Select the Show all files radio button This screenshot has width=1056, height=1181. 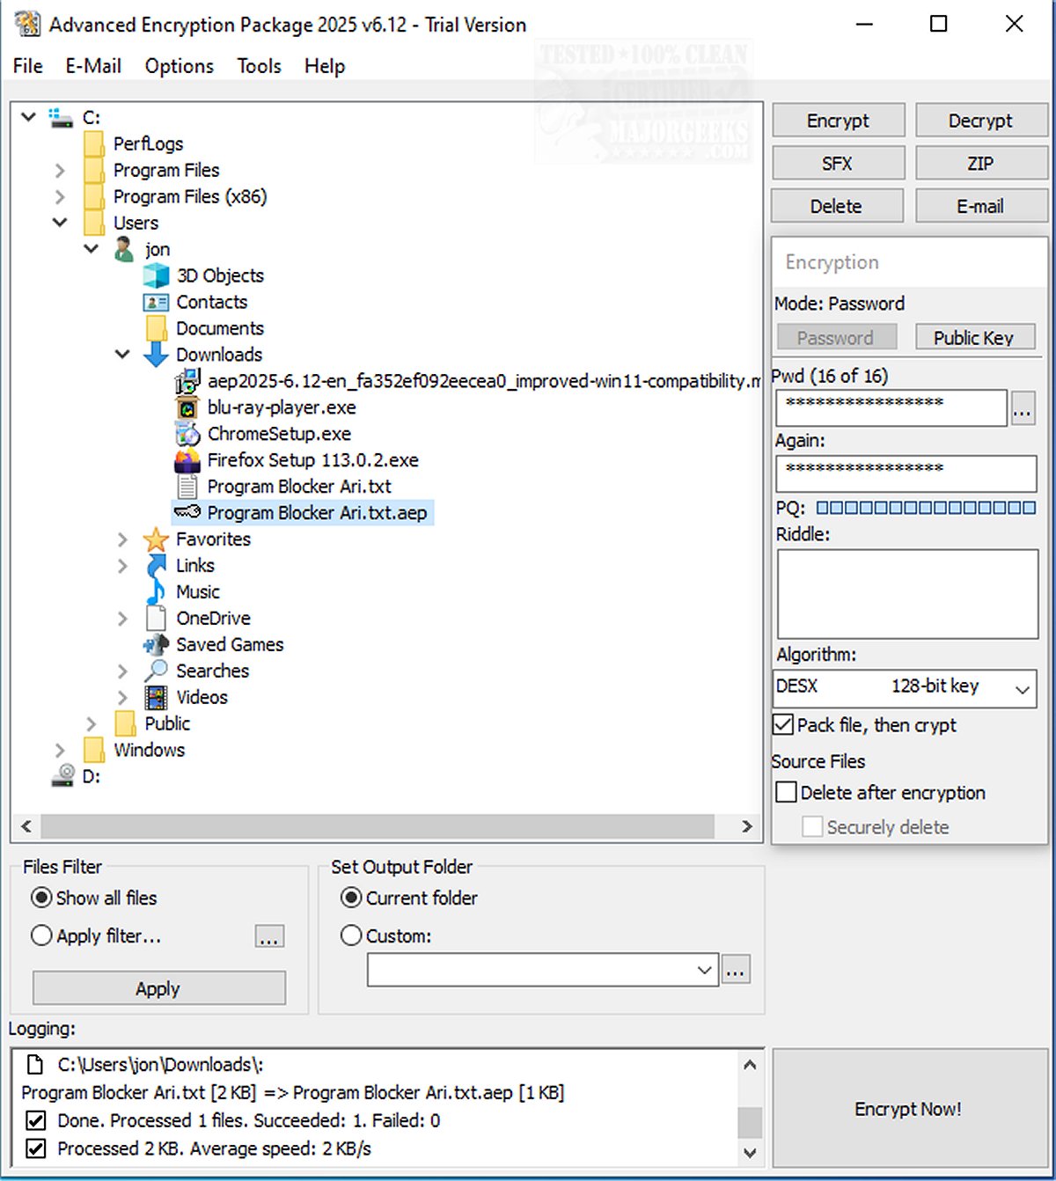[41, 898]
